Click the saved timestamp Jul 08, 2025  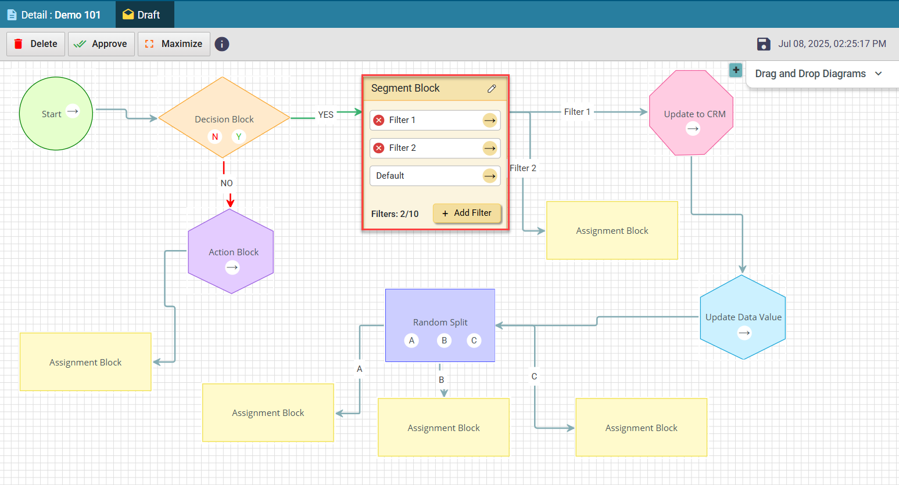pos(832,44)
